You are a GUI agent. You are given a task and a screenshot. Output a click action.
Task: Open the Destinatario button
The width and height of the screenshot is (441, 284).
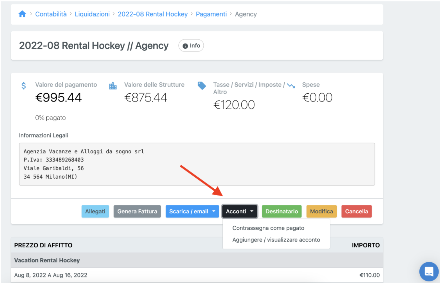[x=282, y=211]
